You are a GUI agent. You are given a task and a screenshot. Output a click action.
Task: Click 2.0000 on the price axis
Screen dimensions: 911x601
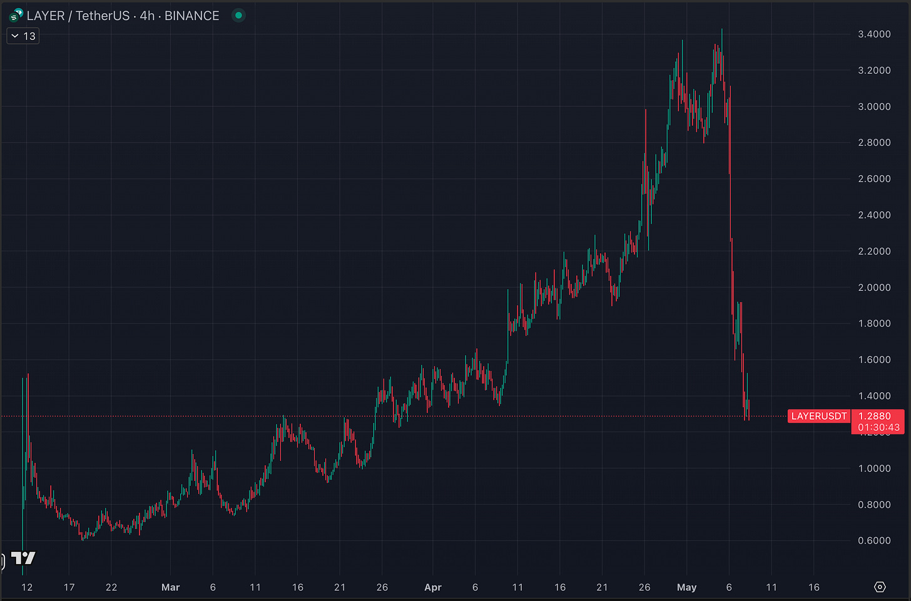point(874,288)
